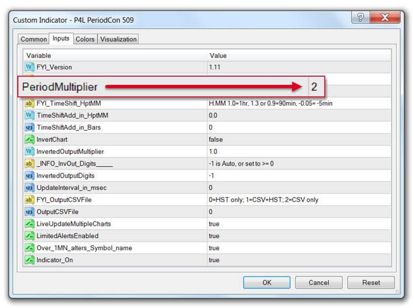Toggle the LimitedAlertsEnabled true value
This screenshot has height=308, width=414.
[x=298, y=236]
